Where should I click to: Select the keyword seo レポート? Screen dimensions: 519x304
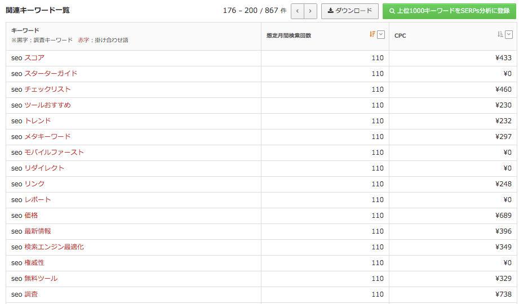coord(31,200)
